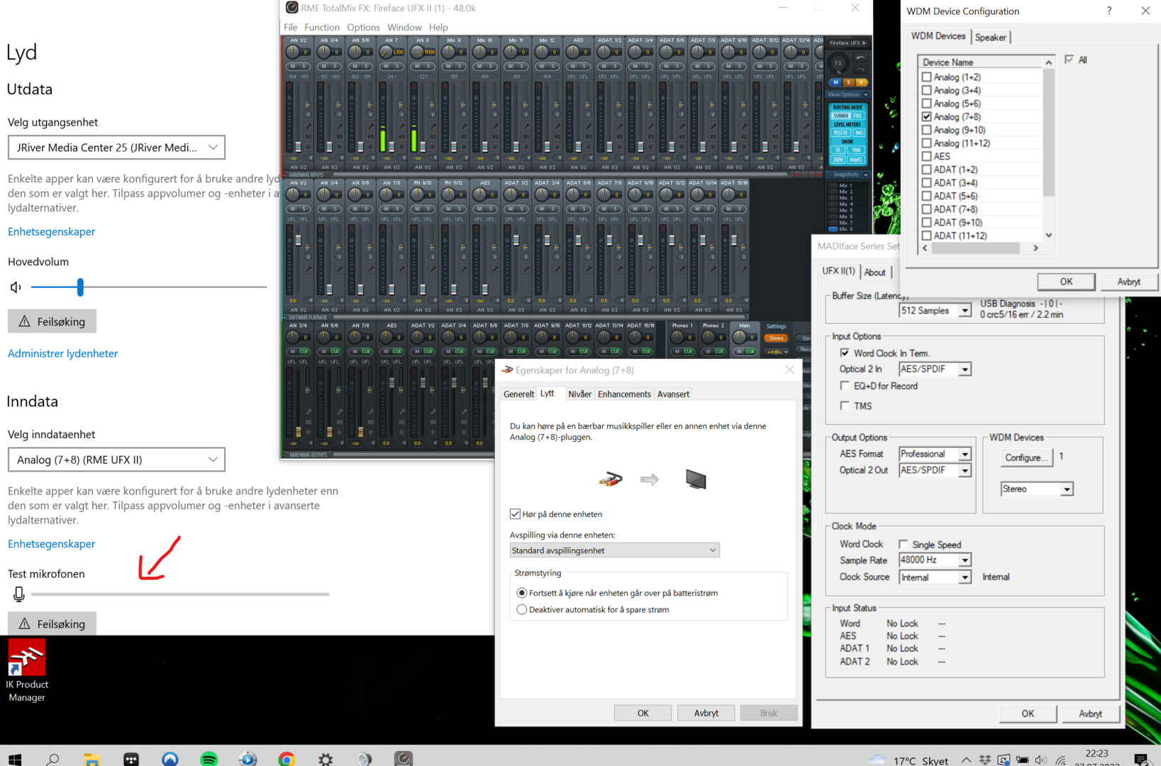1161x766 pixels.
Task: Open the Sample Rate 48000 Hz dropdown
Action: pos(935,560)
